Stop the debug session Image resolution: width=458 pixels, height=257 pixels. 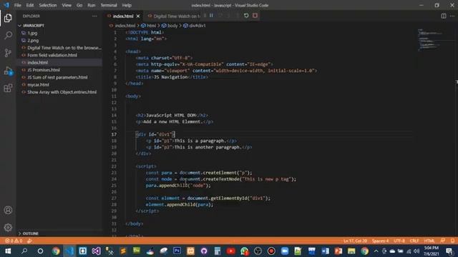click(x=255, y=16)
